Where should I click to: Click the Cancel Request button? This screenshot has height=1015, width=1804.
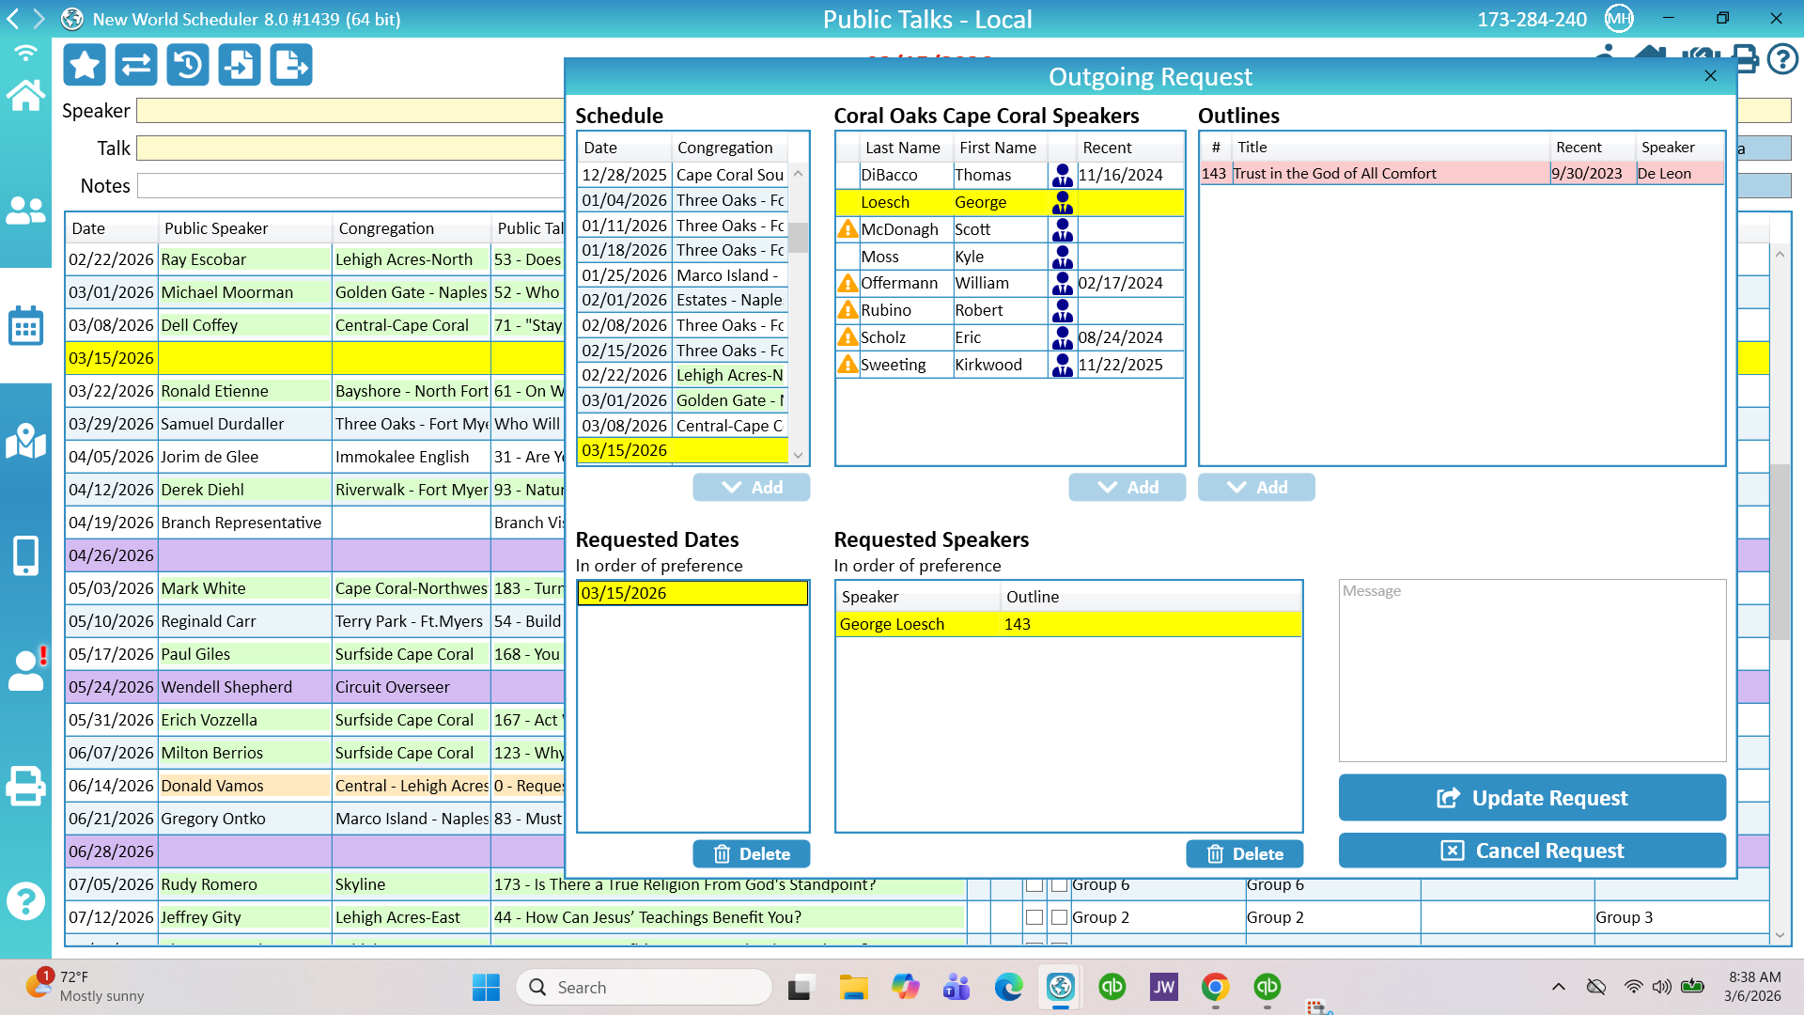[x=1532, y=851]
